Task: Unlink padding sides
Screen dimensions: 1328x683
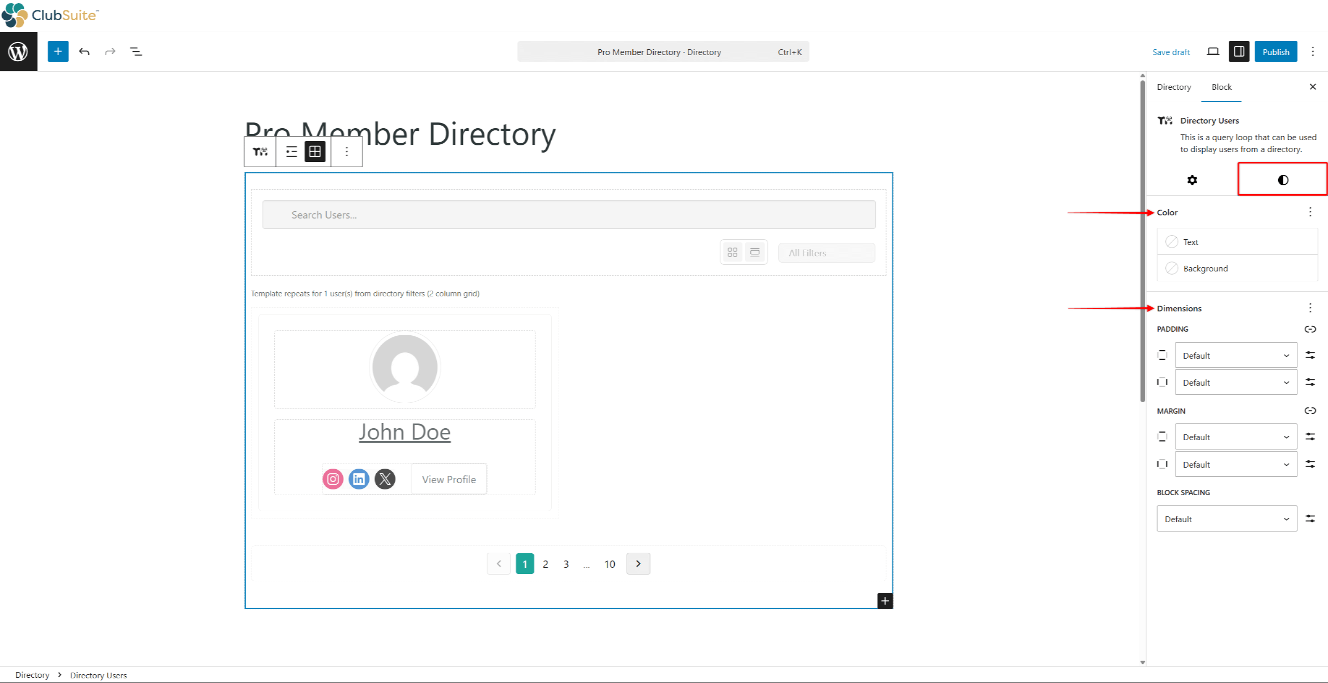Action: click(1310, 329)
